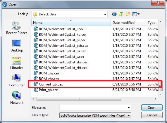
Task: Sort by the Date modified column
Action: (x=128, y=23)
